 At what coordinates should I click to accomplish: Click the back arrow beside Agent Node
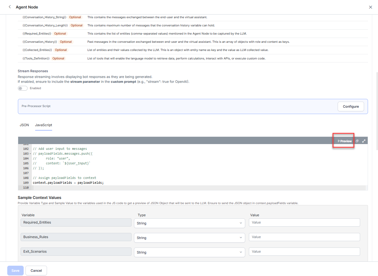tap(10, 7)
